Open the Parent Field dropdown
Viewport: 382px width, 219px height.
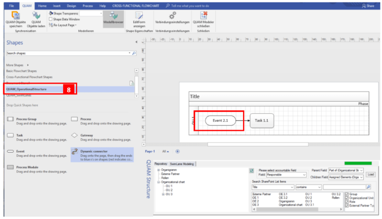361,170
